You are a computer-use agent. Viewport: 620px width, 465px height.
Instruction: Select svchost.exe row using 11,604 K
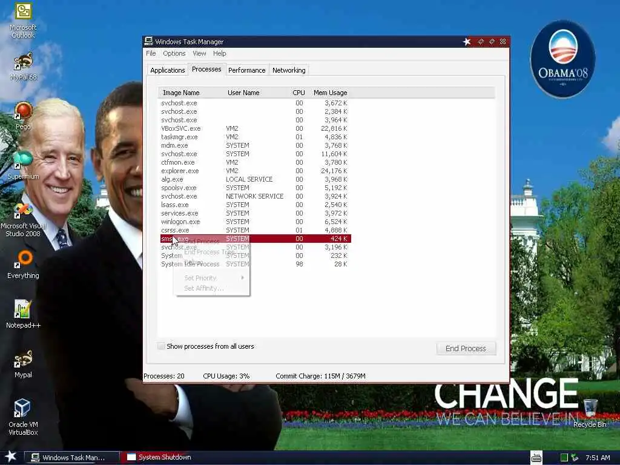pos(255,154)
